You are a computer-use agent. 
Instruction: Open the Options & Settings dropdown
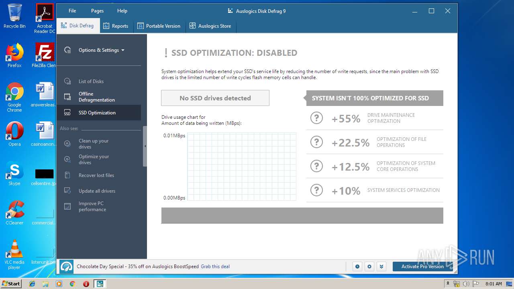[x=101, y=50]
